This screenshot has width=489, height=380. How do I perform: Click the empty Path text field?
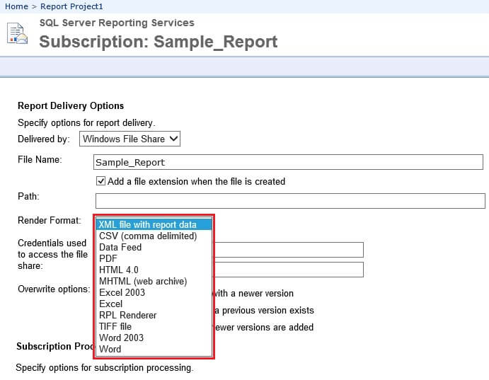289,200
